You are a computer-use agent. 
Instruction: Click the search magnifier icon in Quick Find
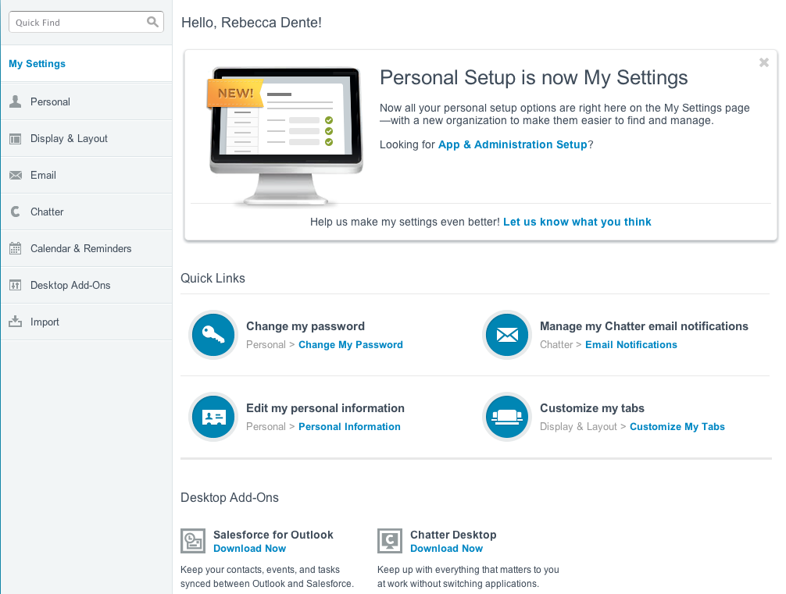pyautogui.click(x=152, y=23)
